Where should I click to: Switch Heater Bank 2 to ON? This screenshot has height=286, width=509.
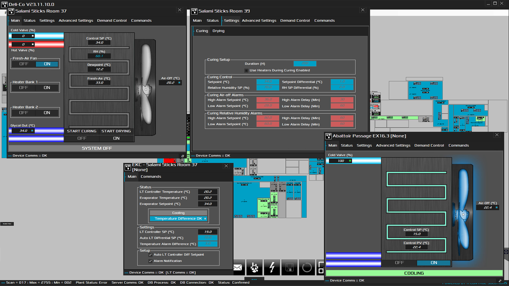coord(47,113)
